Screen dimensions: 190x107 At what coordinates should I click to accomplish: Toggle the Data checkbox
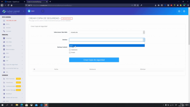(70, 47)
